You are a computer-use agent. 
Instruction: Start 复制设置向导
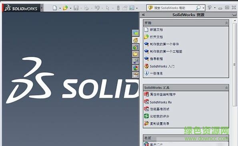[x=160, y=124]
